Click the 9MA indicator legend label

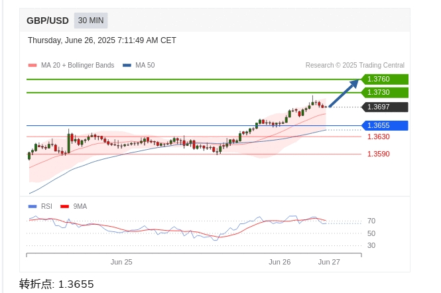coord(80,206)
